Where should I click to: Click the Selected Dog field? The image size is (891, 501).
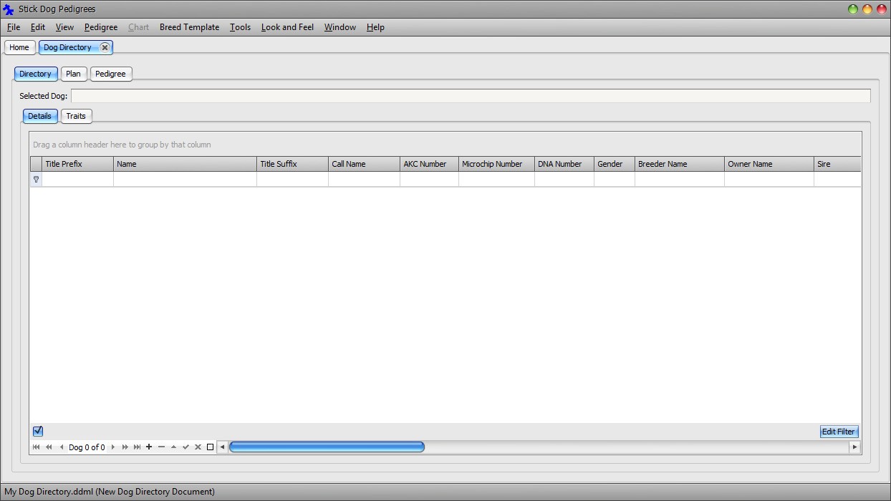(x=470, y=96)
